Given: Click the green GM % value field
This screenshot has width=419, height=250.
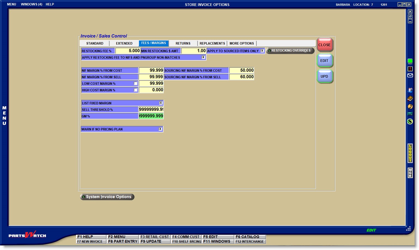Looking at the screenshot, I should pyautogui.click(x=151, y=116).
